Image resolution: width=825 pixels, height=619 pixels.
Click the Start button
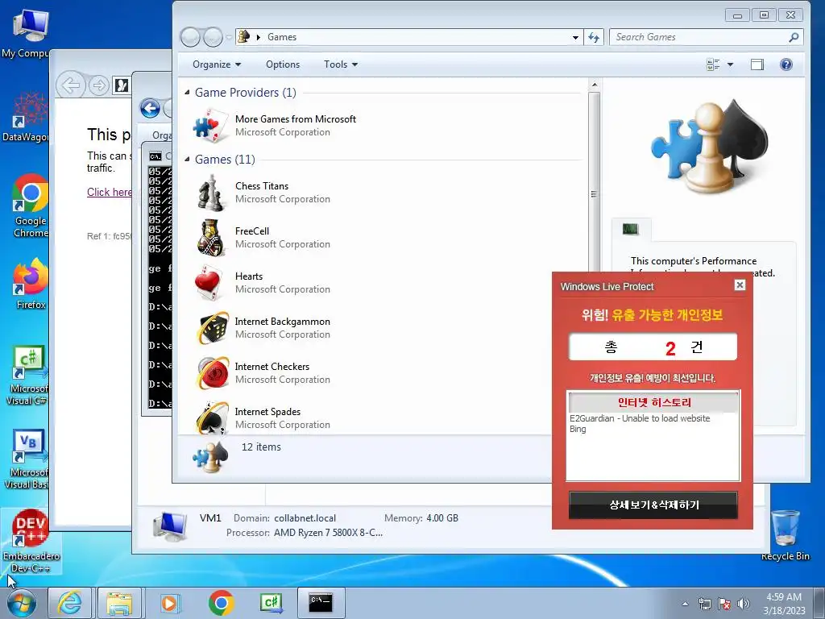(21, 604)
